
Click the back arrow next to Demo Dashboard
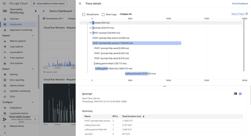[x=44, y=11]
